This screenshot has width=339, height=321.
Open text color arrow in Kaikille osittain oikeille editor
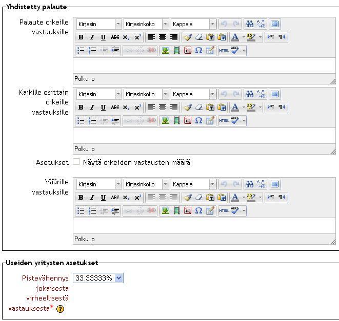click(x=244, y=108)
